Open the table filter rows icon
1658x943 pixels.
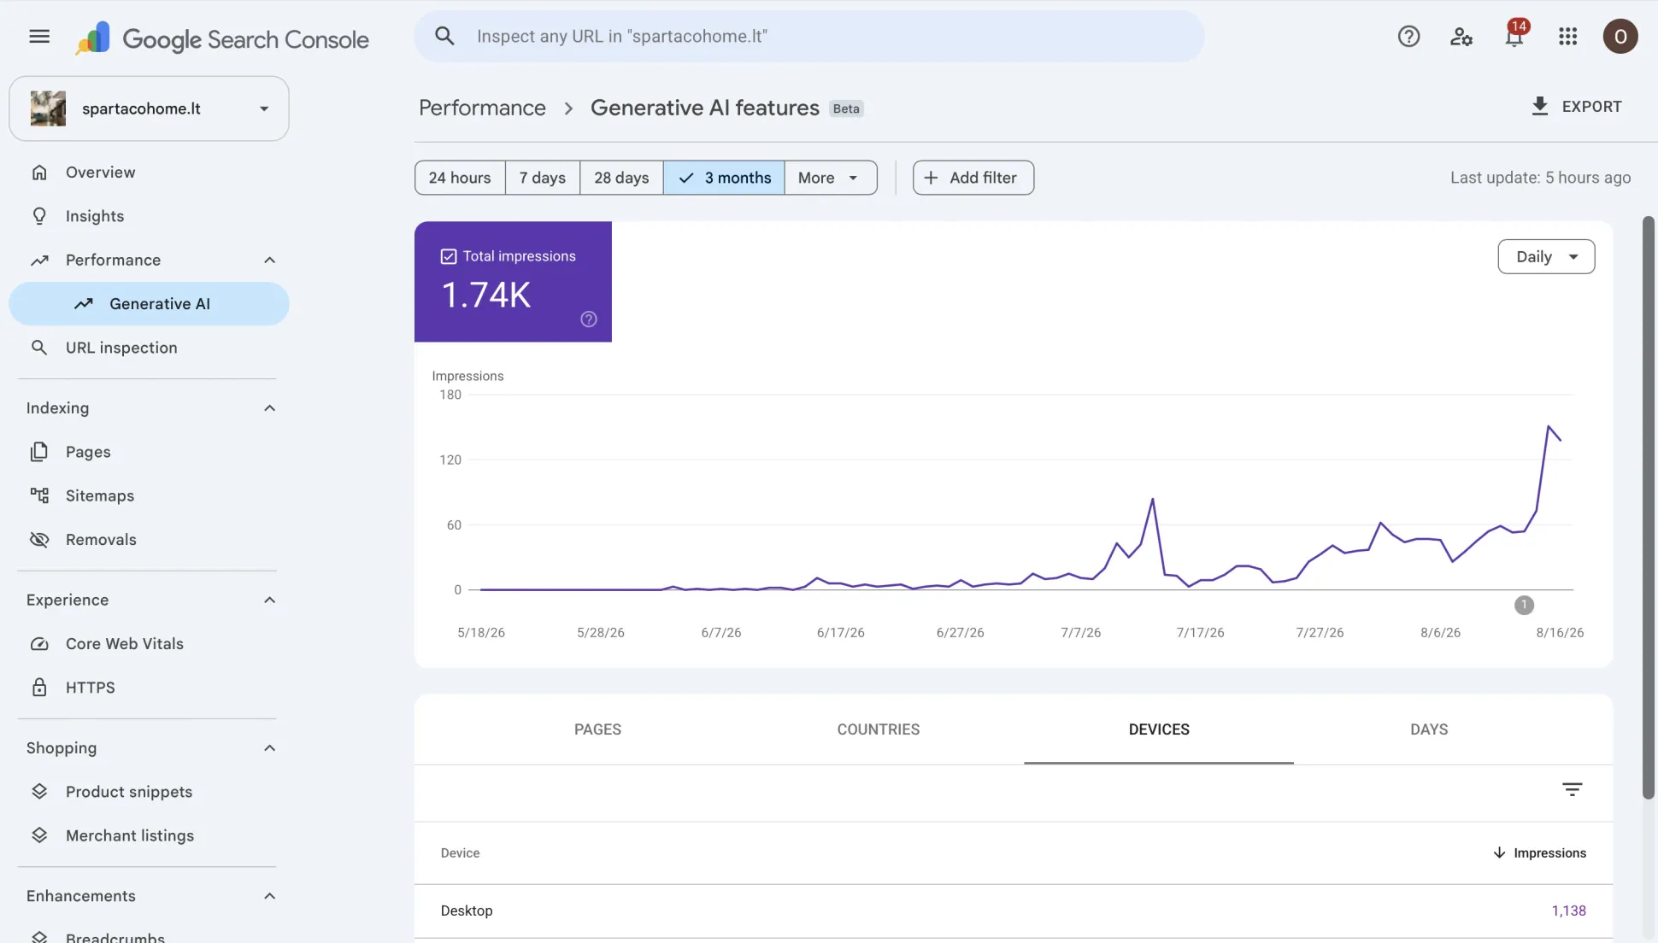(1572, 789)
